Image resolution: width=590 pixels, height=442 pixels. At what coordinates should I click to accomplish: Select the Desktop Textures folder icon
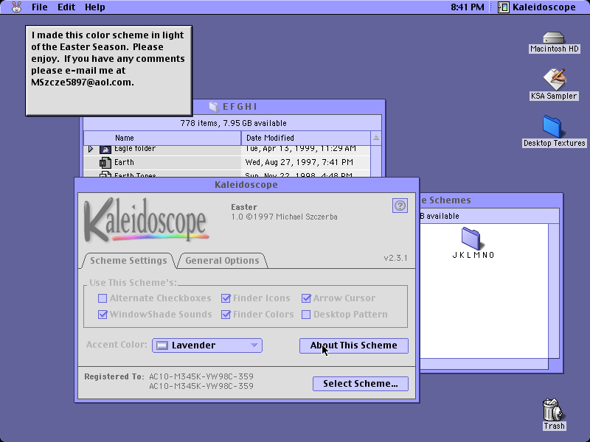point(554,131)
